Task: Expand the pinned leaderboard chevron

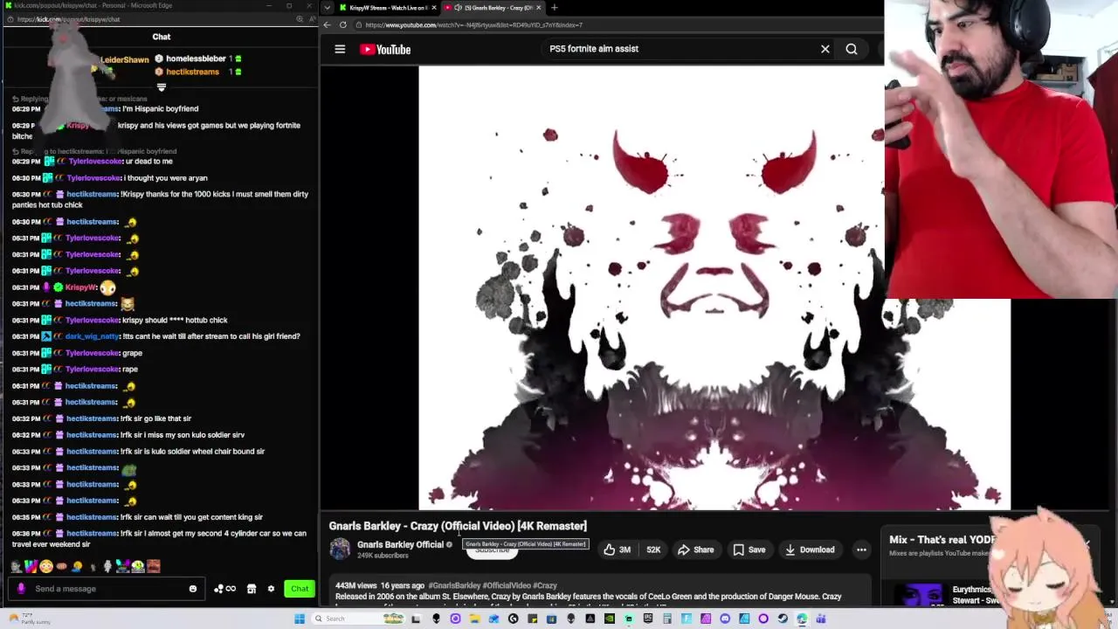Action: (161, 87)
